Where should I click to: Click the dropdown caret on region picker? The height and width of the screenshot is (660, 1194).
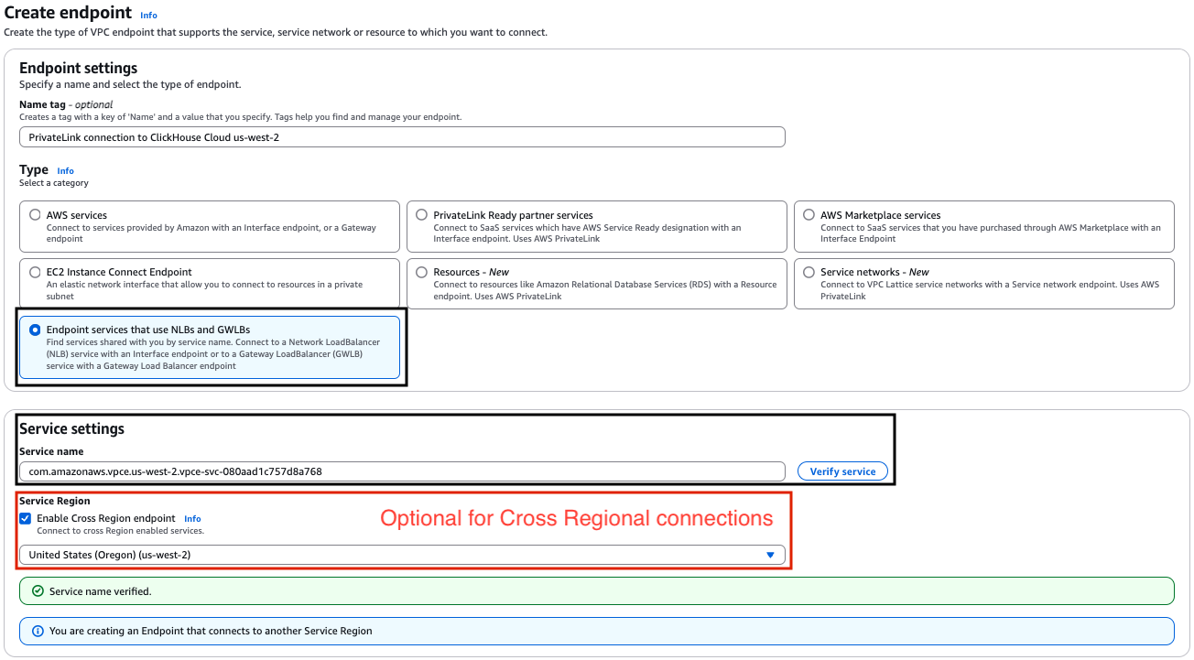point(769,555)
